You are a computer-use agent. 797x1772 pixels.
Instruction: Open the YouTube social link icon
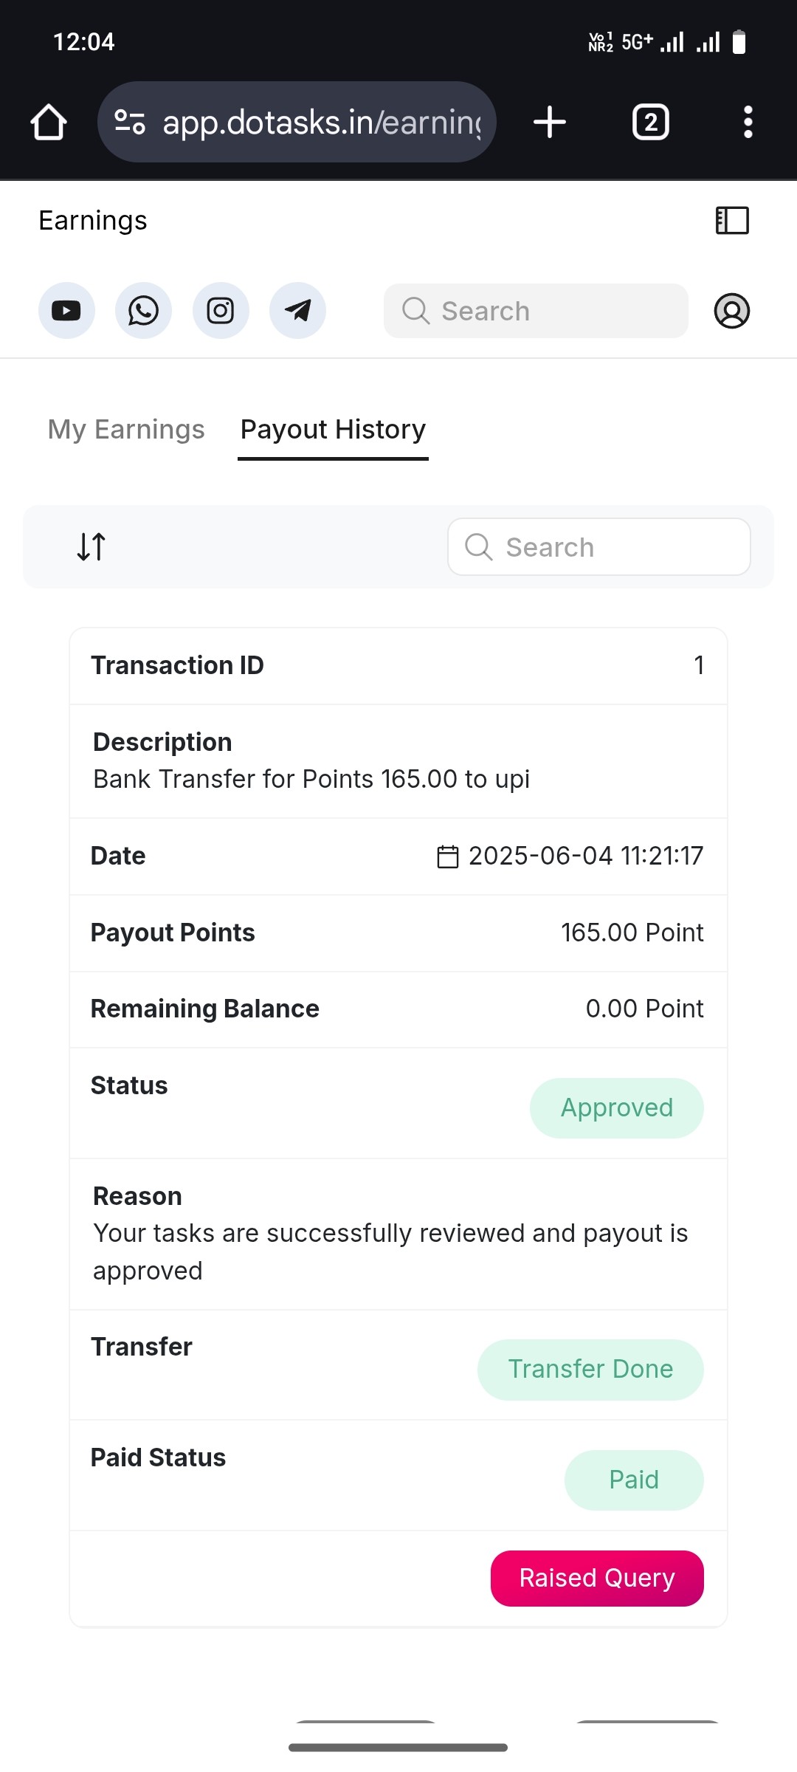pyautogui.click(x=66, y=311)
